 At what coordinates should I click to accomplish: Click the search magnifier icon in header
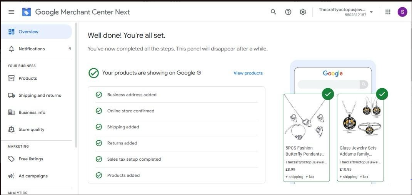click(x=274, y=12)
